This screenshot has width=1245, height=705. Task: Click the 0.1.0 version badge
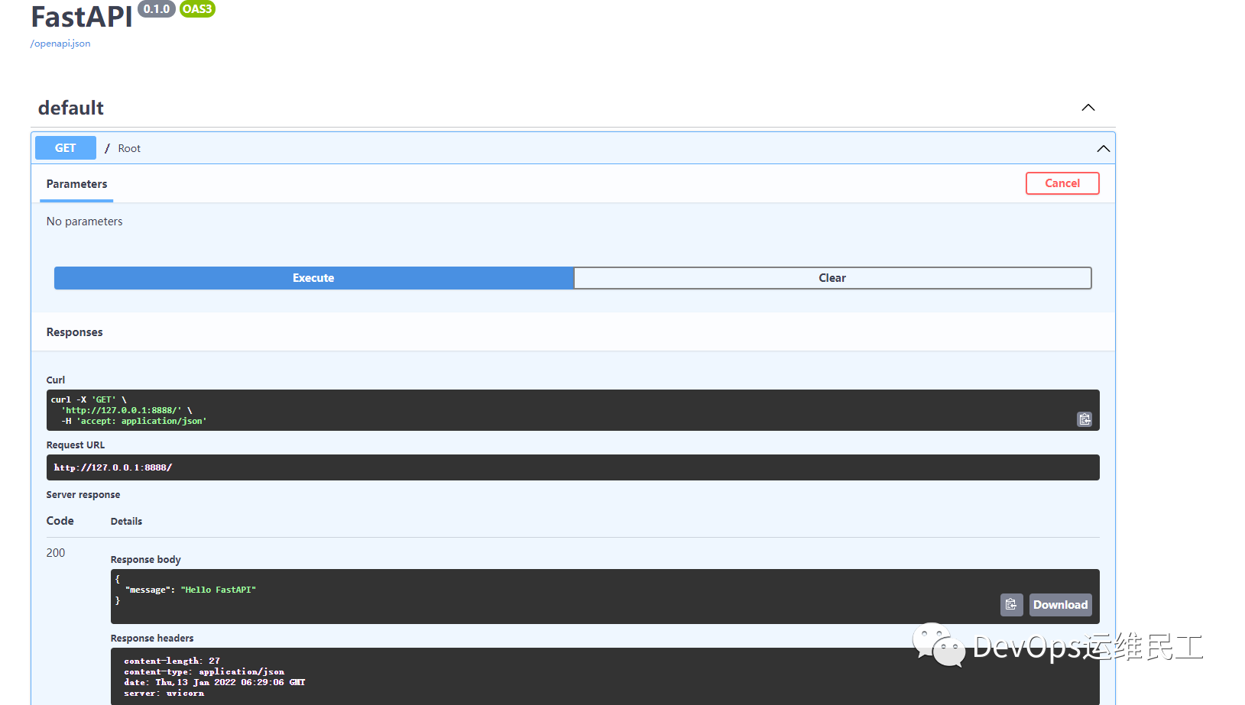coord(156,9)
